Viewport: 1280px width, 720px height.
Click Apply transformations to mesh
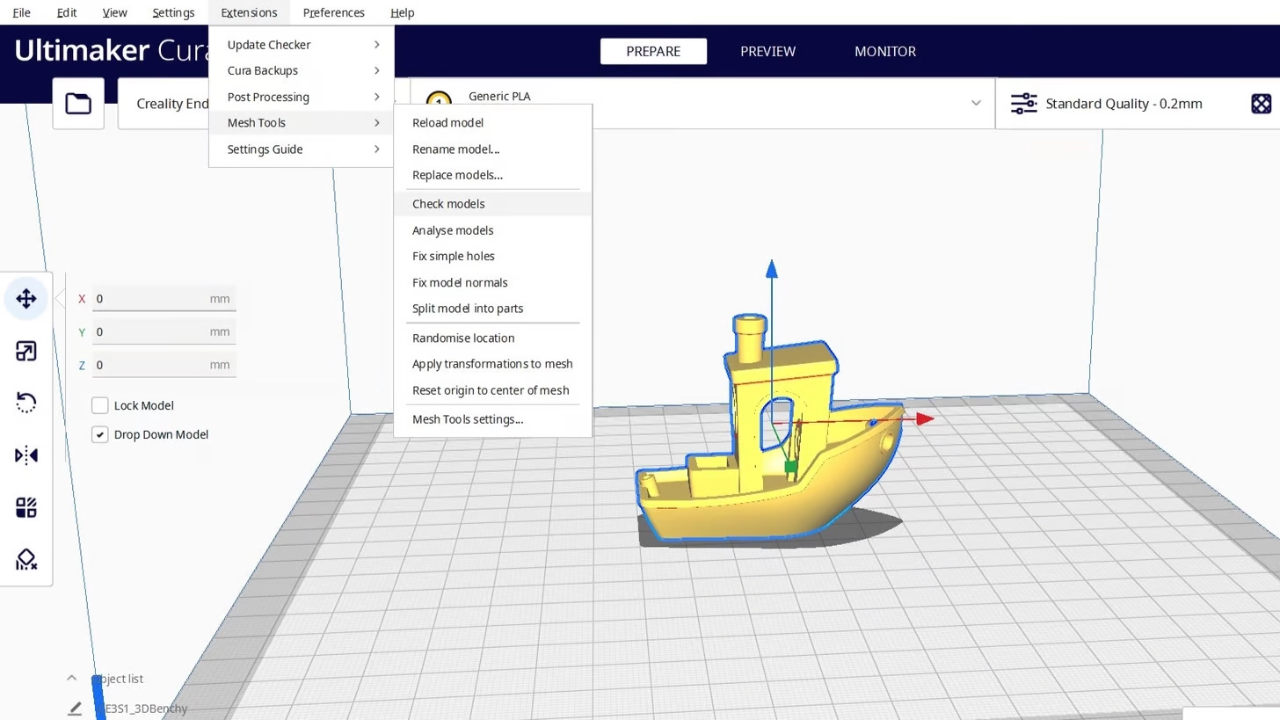pyautogui.click(x=493, y=364)
